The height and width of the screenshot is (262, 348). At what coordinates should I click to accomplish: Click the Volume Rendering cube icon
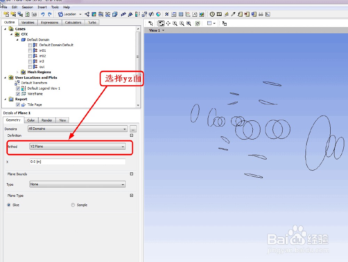tap(115, 14)
